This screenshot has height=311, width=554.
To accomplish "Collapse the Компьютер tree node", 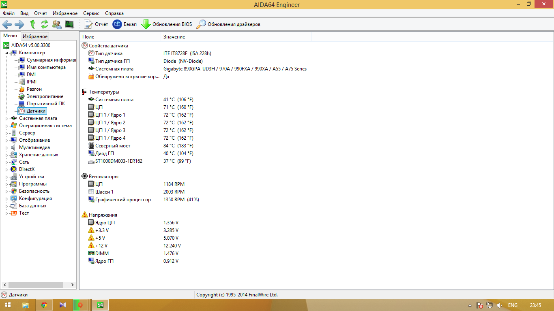I will tap(6, 53).
